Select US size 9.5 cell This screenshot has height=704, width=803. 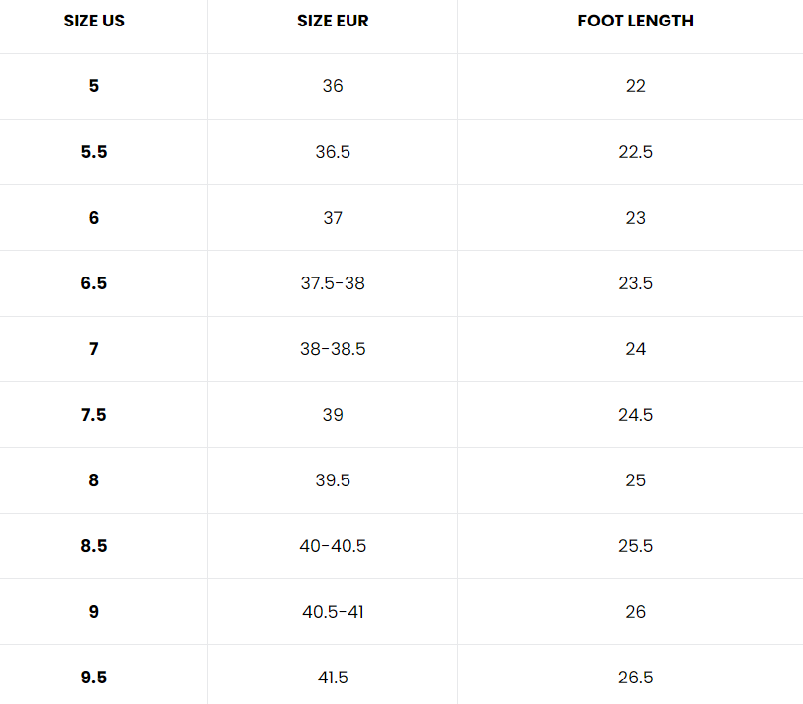[94, 678]
